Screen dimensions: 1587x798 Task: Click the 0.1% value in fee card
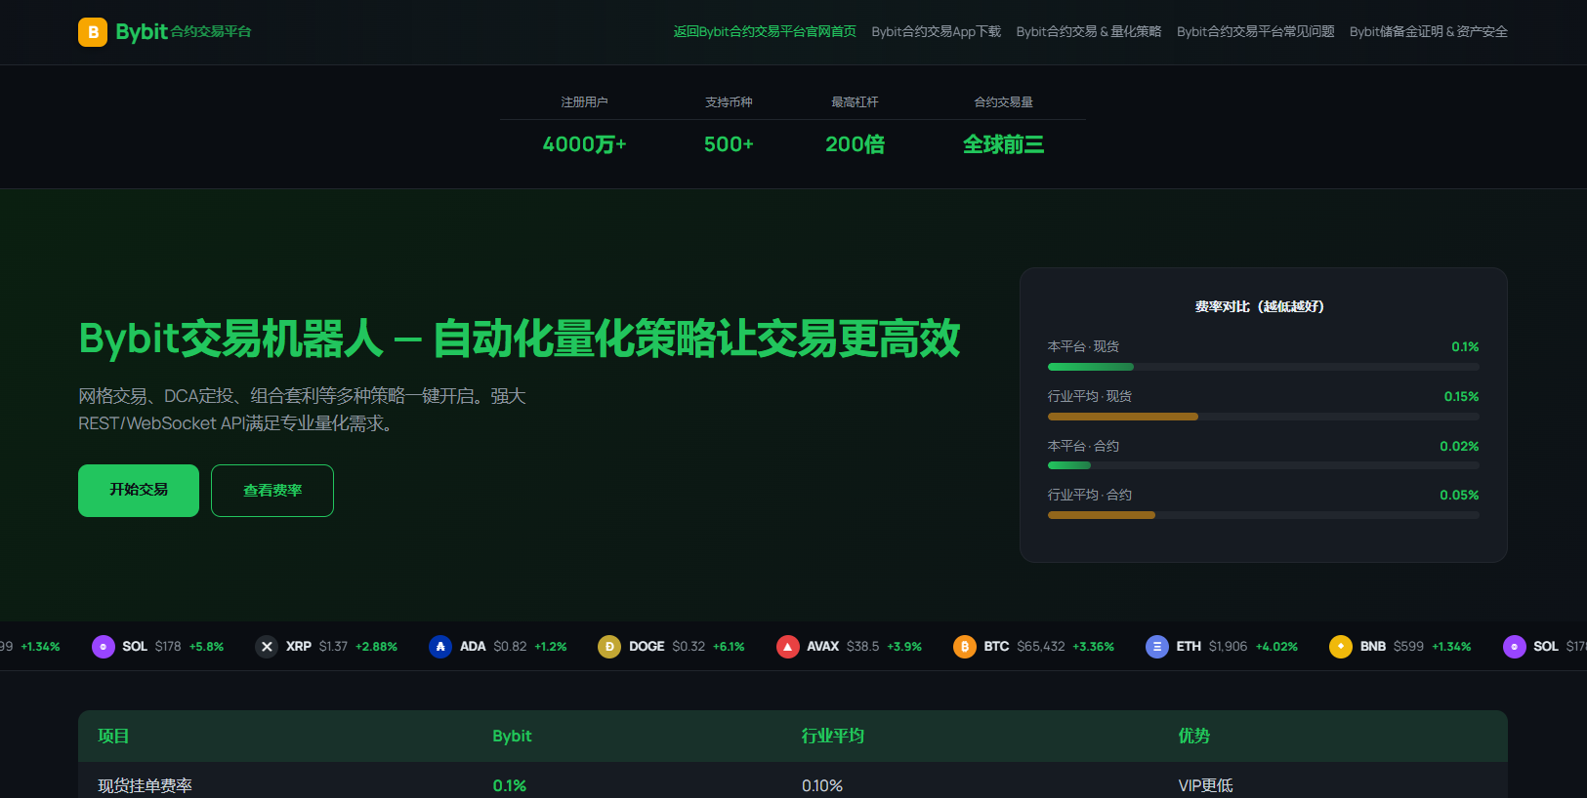[1465, 346]
